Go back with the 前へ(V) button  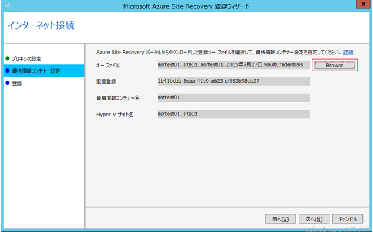point(280,219)
